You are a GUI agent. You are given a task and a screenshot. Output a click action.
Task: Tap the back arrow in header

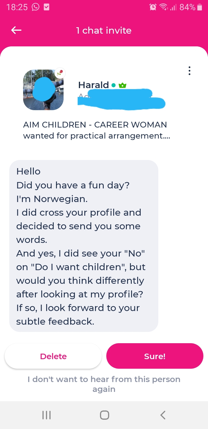tap(16, 30)
